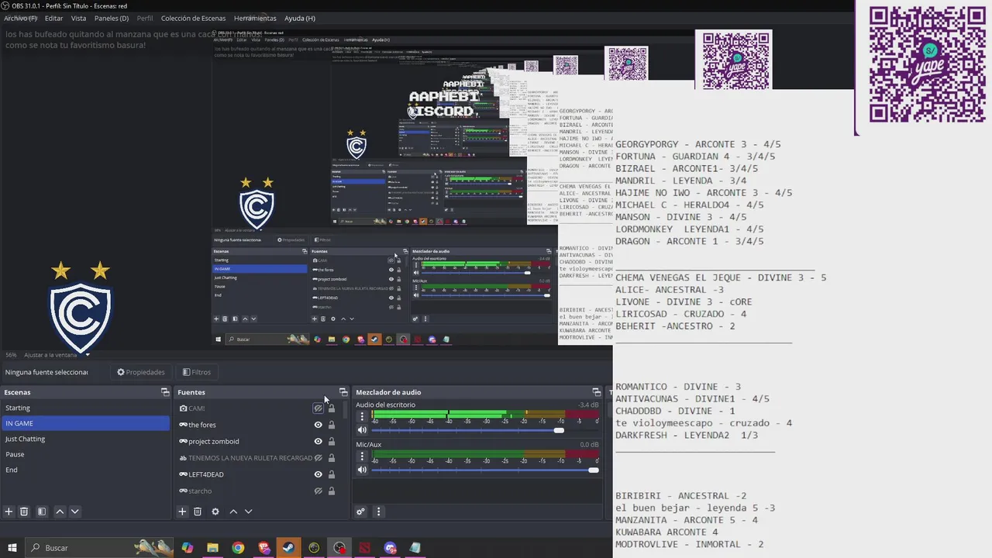Open Google Chrome from the taskbar

(x=238, y=548)
